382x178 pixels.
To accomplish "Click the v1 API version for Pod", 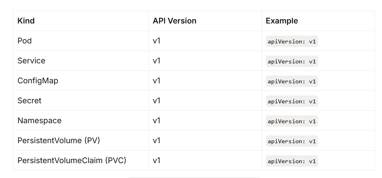I will [156, 41].
